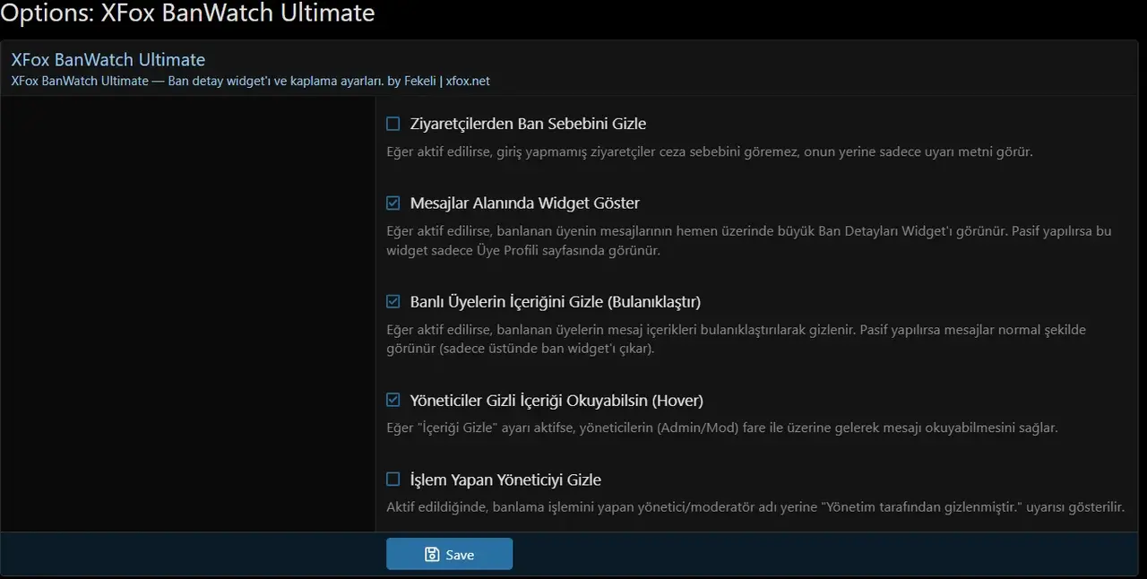Click explanation mentioning (Admin/Mod) fare ile
The width and height of the screenshot is (1147, 579).
[x=722, y=428]
